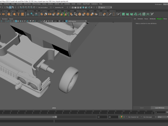Click the exposure value field showing 0.00
This screenshot has height=126, width=168.
(55, 21)
